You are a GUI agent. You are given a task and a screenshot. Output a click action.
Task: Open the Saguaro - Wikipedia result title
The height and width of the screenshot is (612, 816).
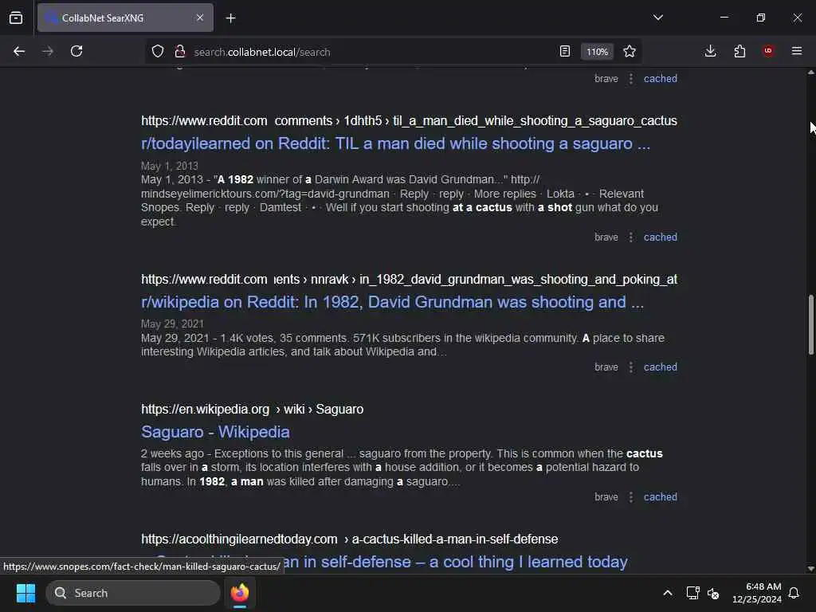coord(215,432)
